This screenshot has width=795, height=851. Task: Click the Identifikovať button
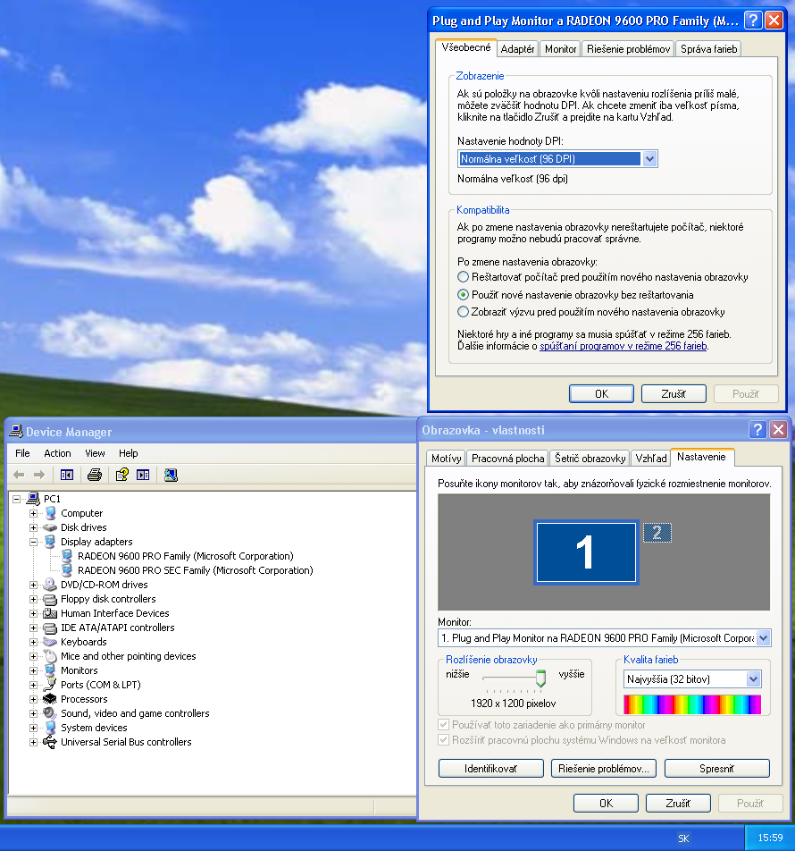pyautogui.click(x=490, y=769)
